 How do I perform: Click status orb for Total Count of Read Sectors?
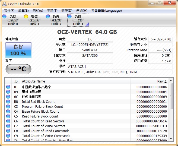click(8, 121)
